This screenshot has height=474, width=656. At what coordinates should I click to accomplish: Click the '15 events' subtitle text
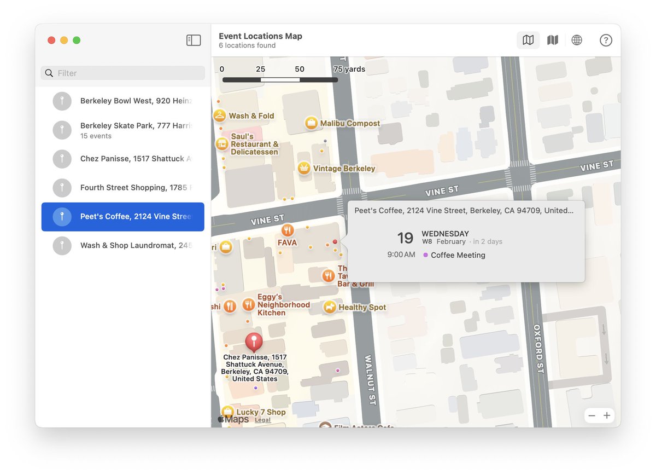(96, 136)
